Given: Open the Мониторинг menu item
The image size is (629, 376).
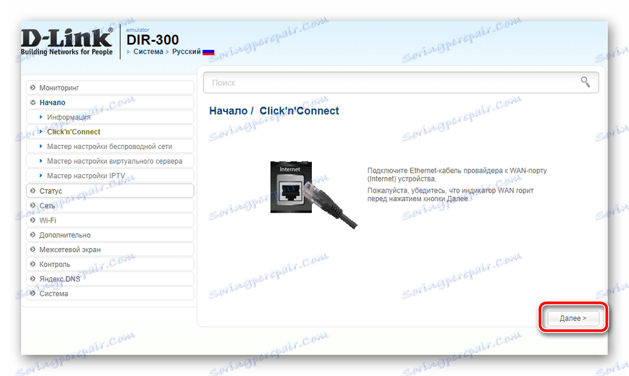Looking at the screenshot, I should (110, 87).
